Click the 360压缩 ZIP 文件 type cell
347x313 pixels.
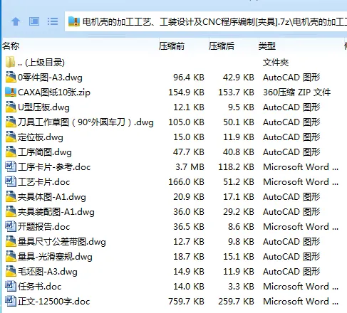(296, 92)
